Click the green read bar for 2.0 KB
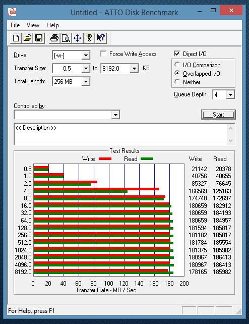The width and height of the screenshot is (249, 324). click(62, 184)
